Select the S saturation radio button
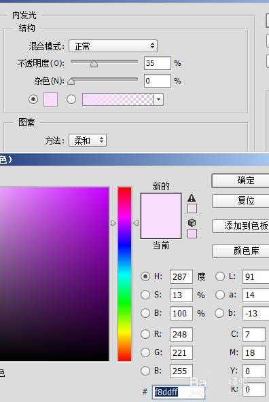 point(145,295)
